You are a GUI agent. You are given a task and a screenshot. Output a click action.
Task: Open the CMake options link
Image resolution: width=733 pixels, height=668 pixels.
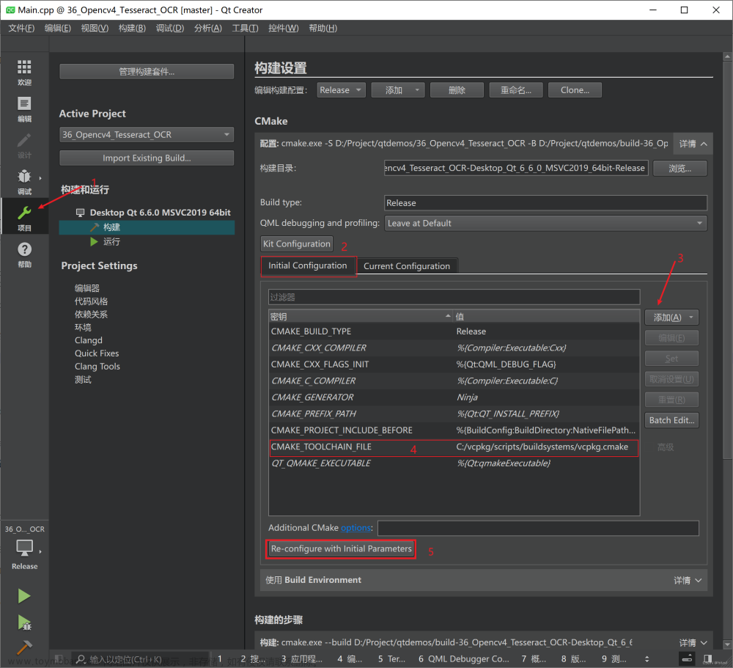pyautogui.click(x=356, y=528)
